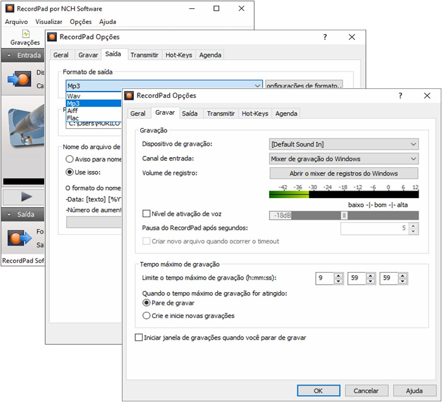This screenshot has height=402, width=442.
Task: Click Abrir o mixer de registros do Windows
Action: [343, 174]
